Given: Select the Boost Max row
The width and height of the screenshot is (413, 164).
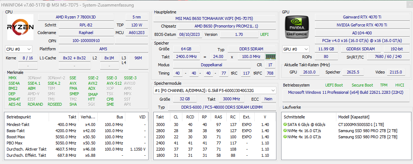Looking at the screenshot, I should click(76, 137).
